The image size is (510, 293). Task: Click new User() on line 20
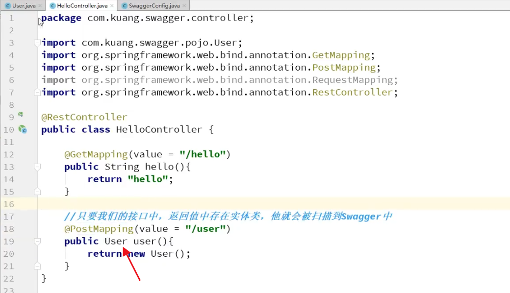tap(156, 254)
